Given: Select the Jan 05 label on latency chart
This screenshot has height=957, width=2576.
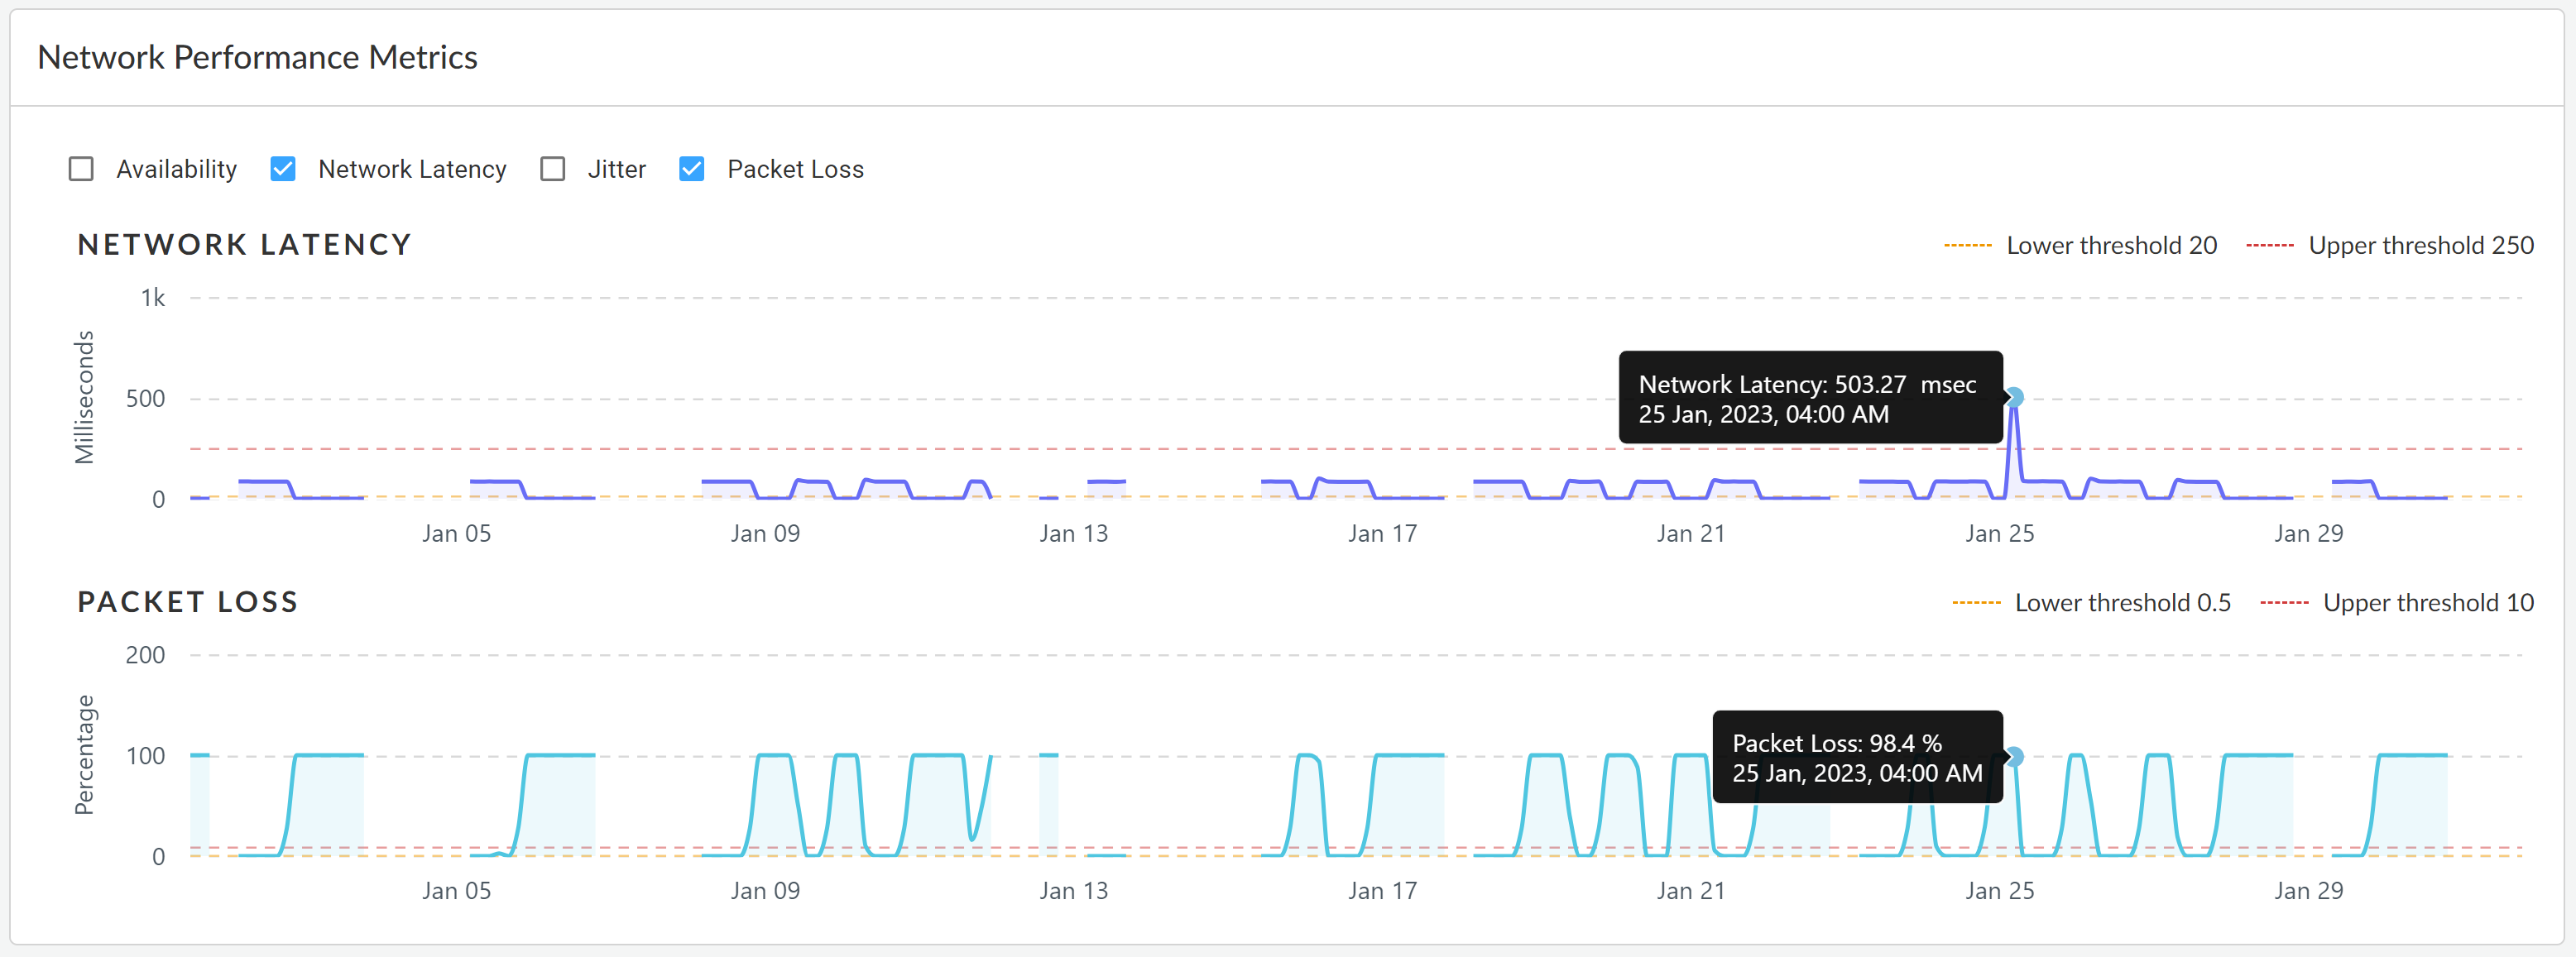Looking at the screenshot, I should click(x=456, y=534).
